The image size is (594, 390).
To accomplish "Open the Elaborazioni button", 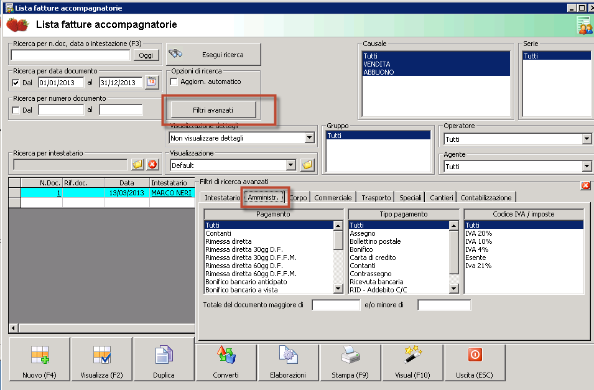I will coord(288,360).
